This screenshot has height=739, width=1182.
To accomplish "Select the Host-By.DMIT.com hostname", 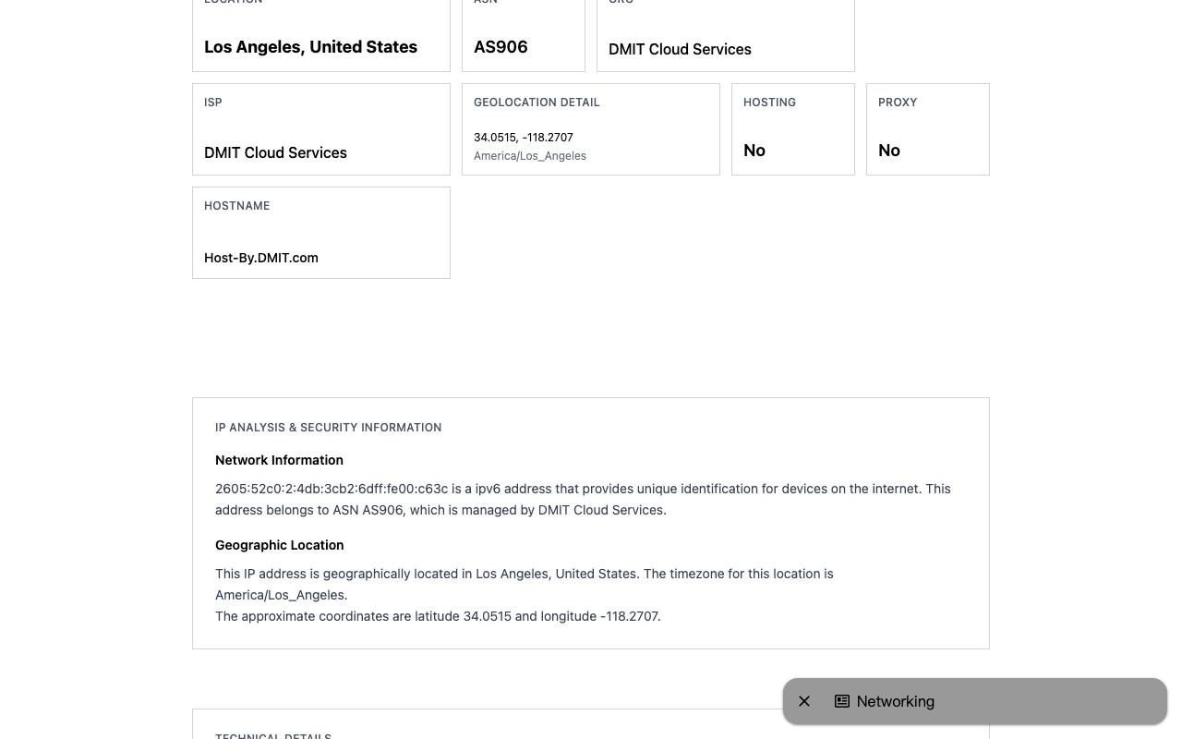I will click(x=261, y=258).
